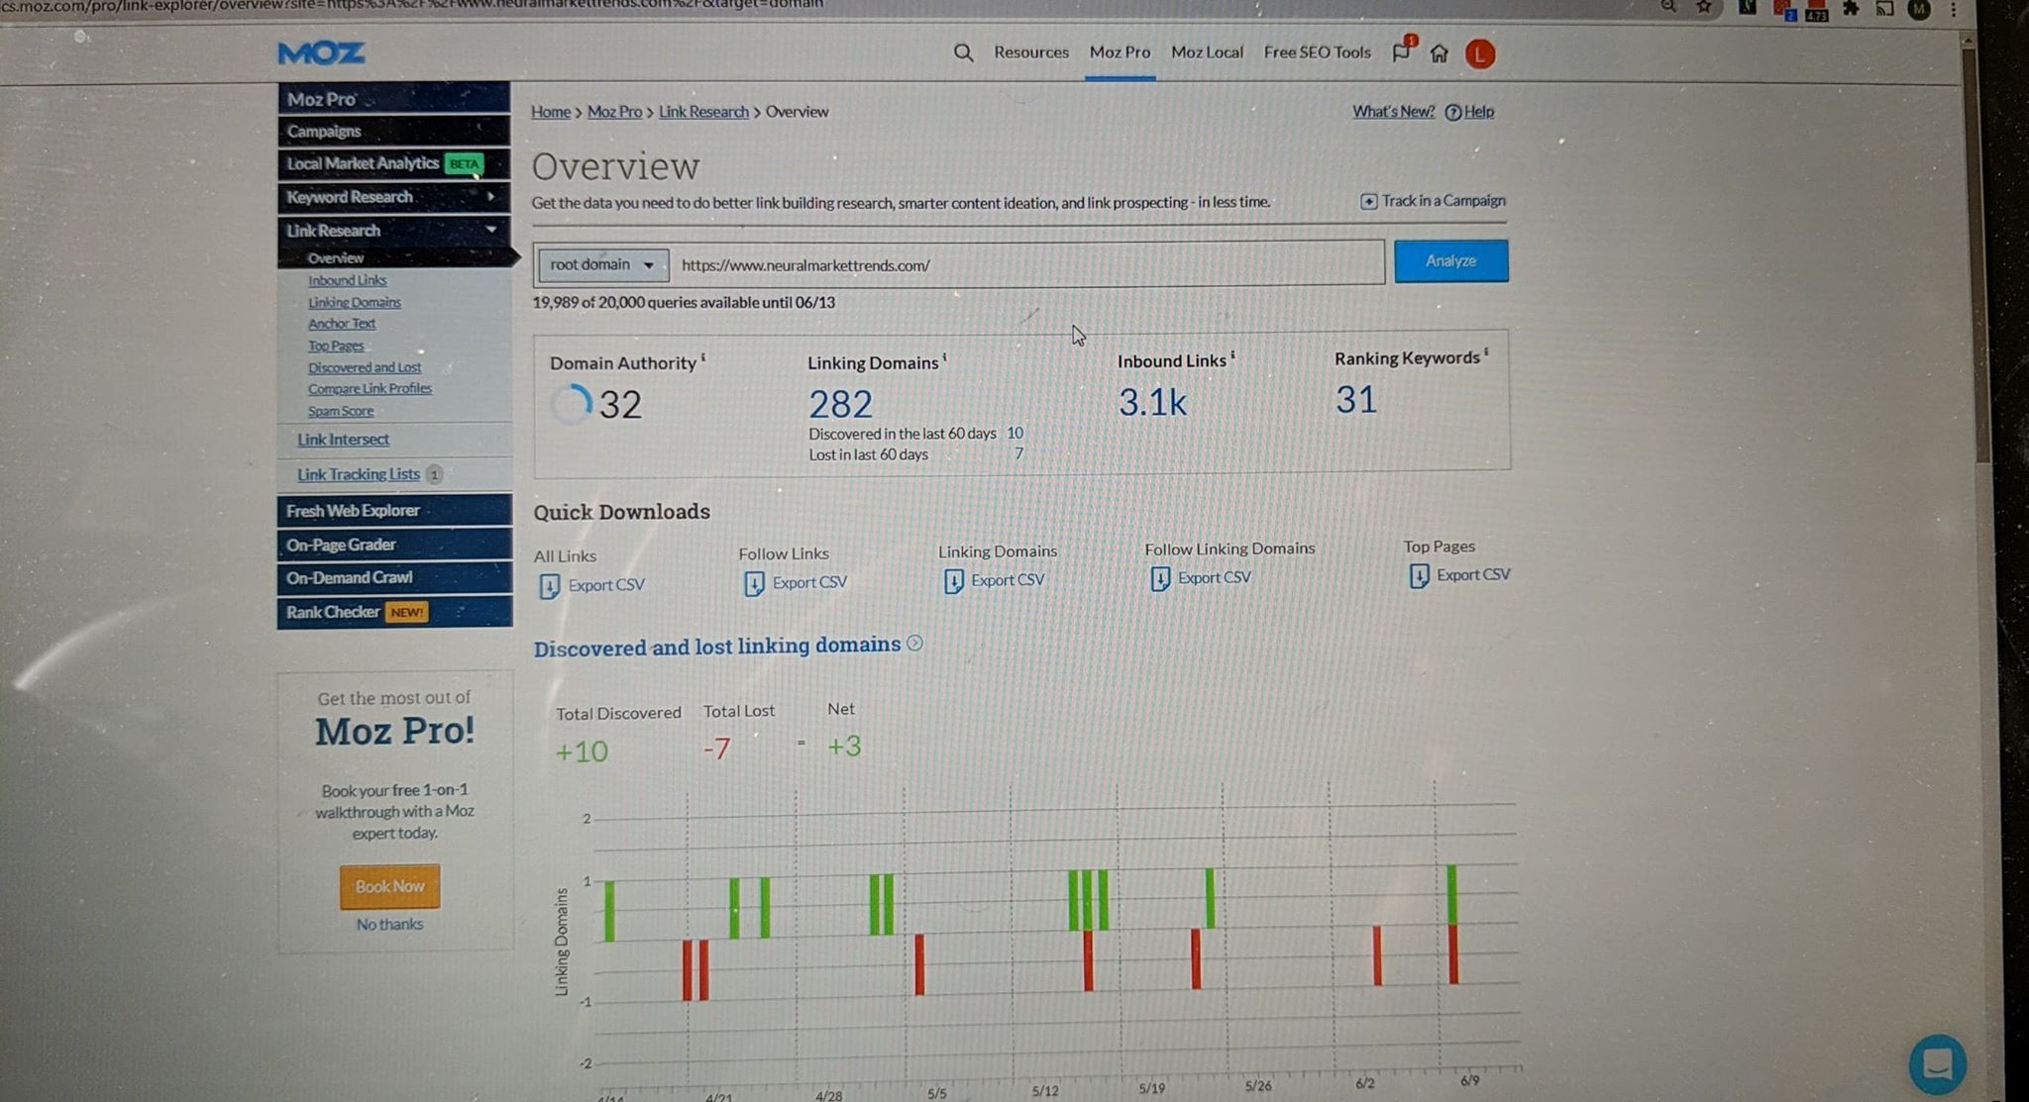Open the user avatar L menu
This screenshot has height=1102, width=2029.
pyautogui.click(x=1480, y=54)
